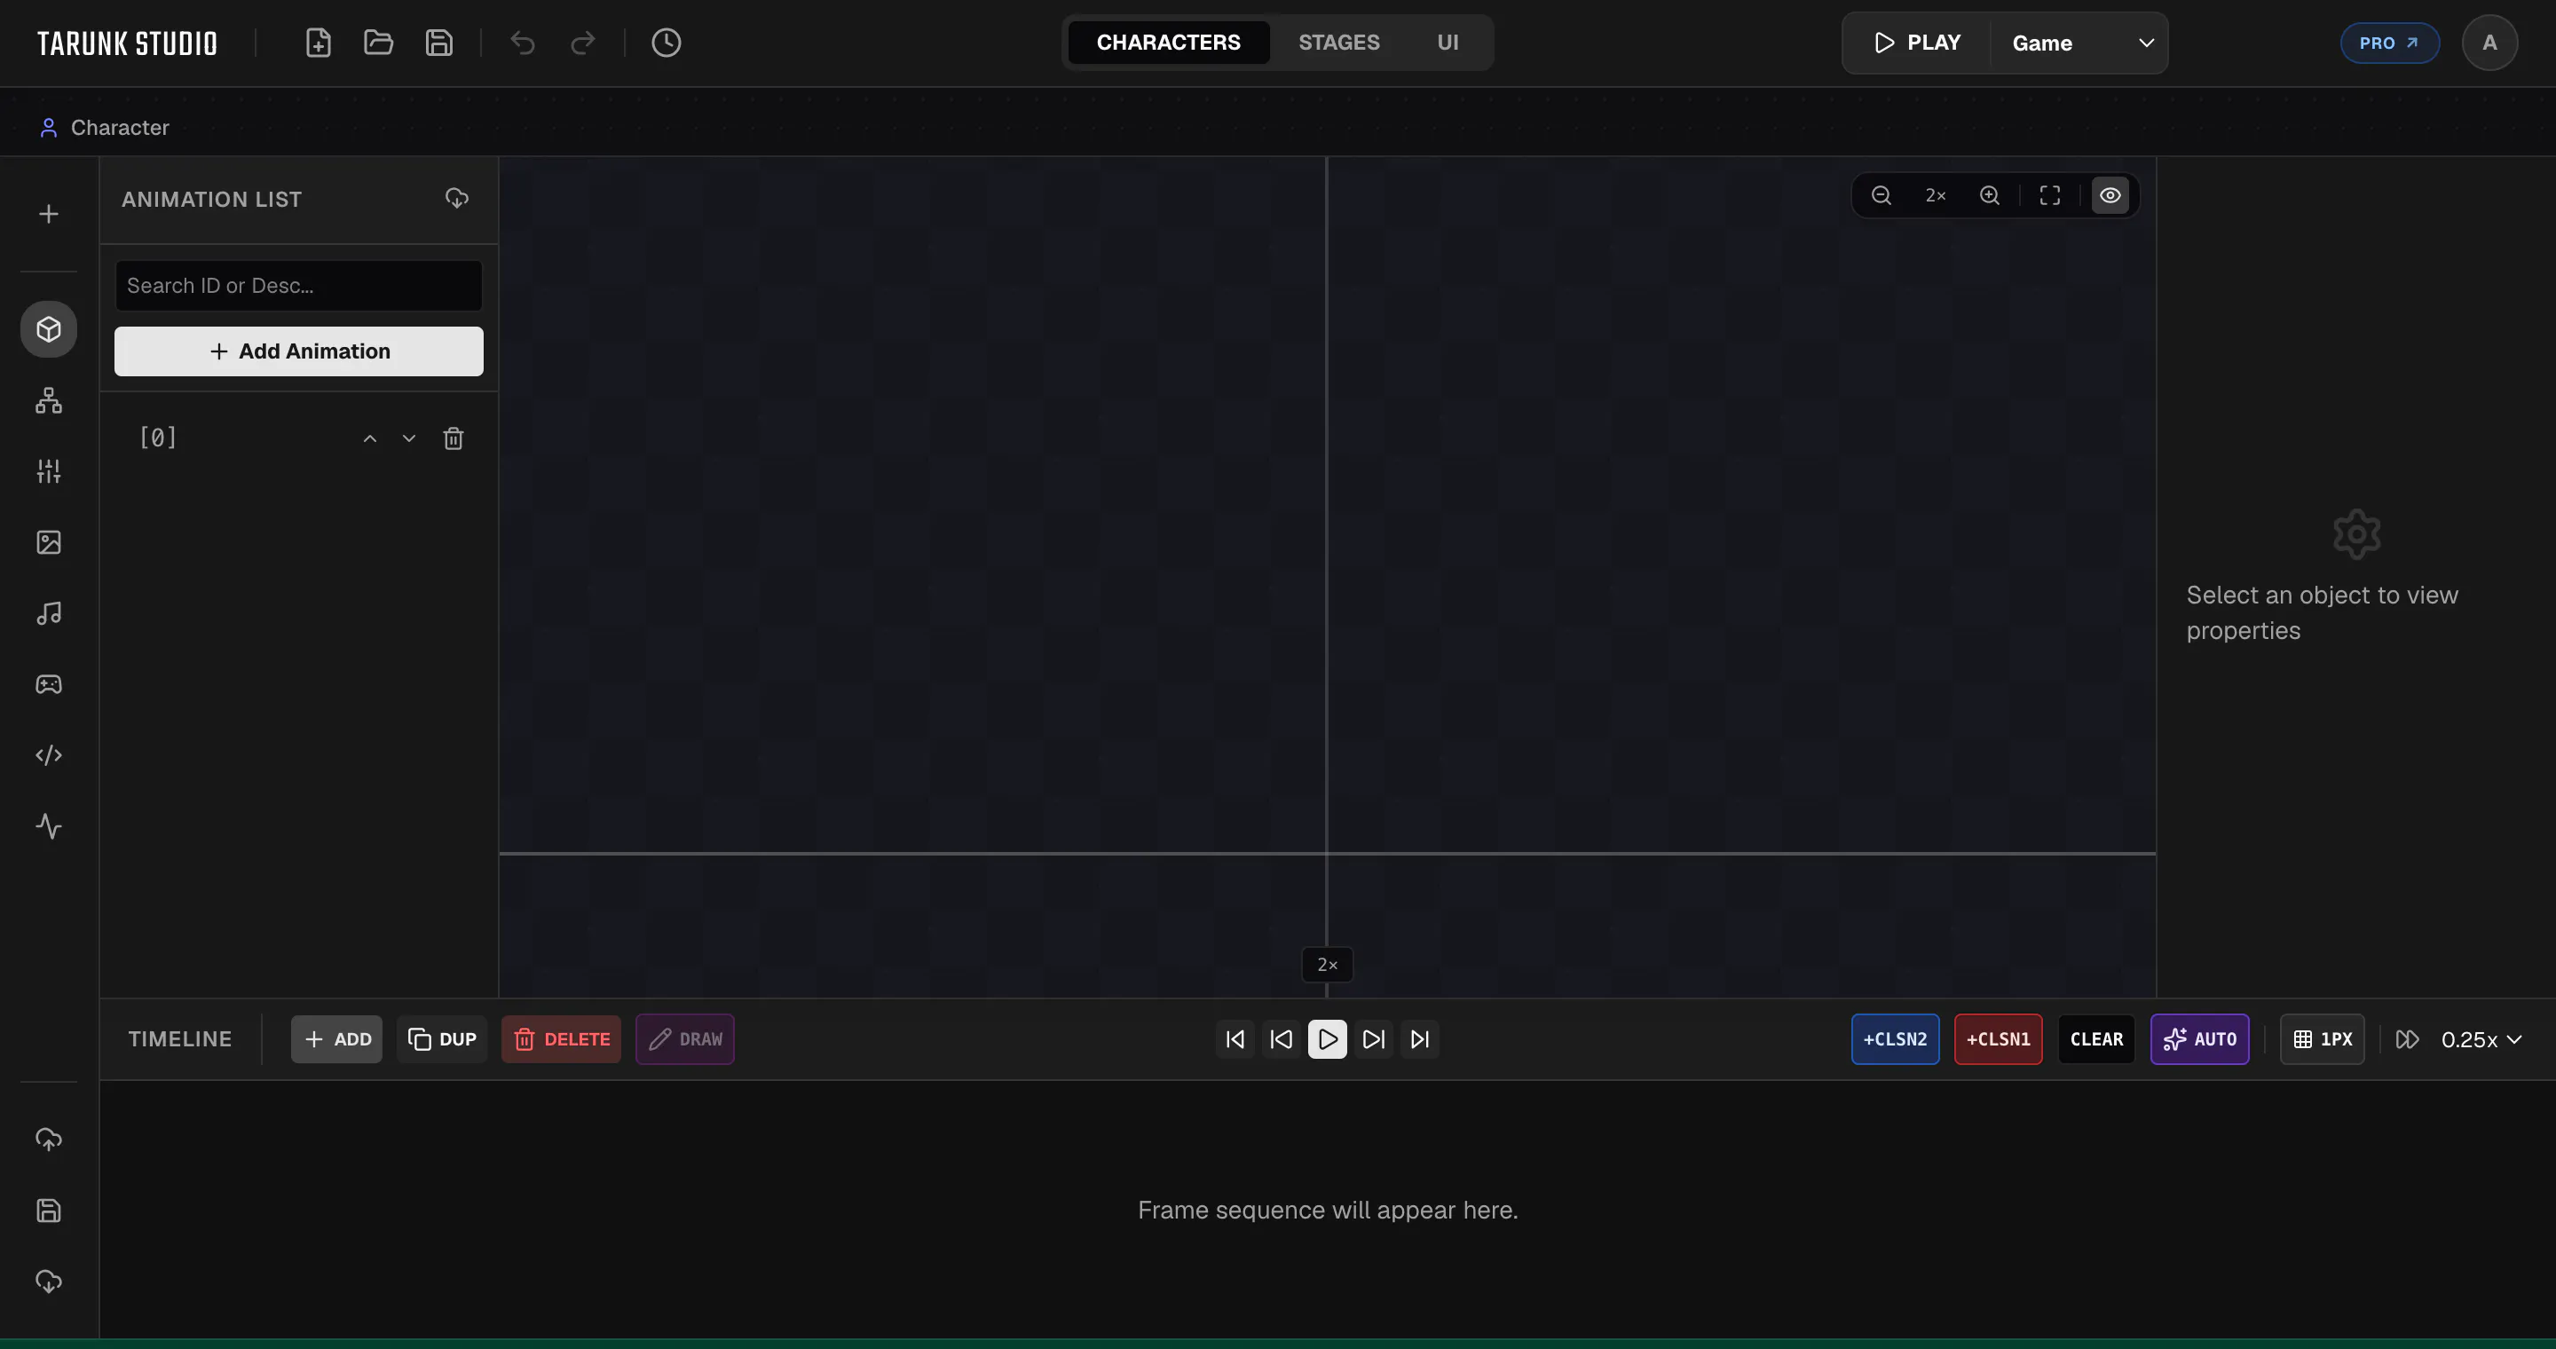Fit canvas with fullscreen icon

(x=2050, y=195)
